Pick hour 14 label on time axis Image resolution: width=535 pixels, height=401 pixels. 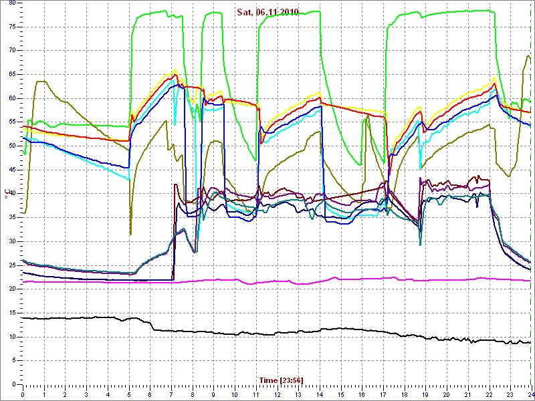(x=320, y=394)
